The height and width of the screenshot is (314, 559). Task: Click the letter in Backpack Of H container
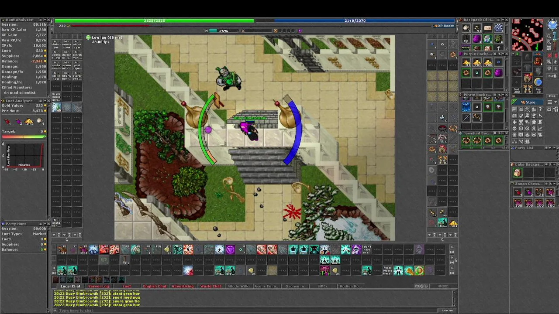coord(488,28)
